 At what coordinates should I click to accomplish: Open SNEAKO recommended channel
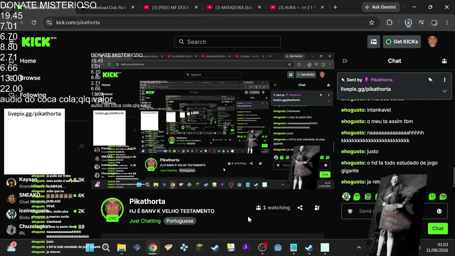45,198
